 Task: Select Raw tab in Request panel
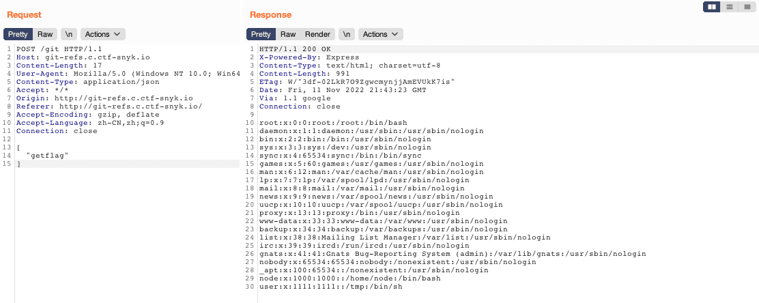click(45, 34)
